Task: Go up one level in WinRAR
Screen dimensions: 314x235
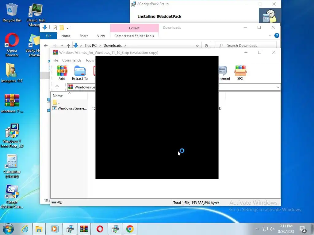Action: tap(57, 87)
